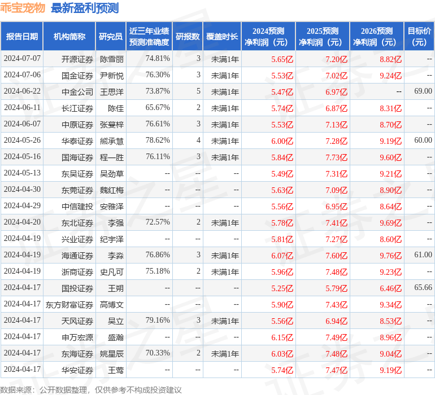Click the 9.69亿 2026 forecast value
The height and width of the screenshot is (395, 435).
(390, 222)
